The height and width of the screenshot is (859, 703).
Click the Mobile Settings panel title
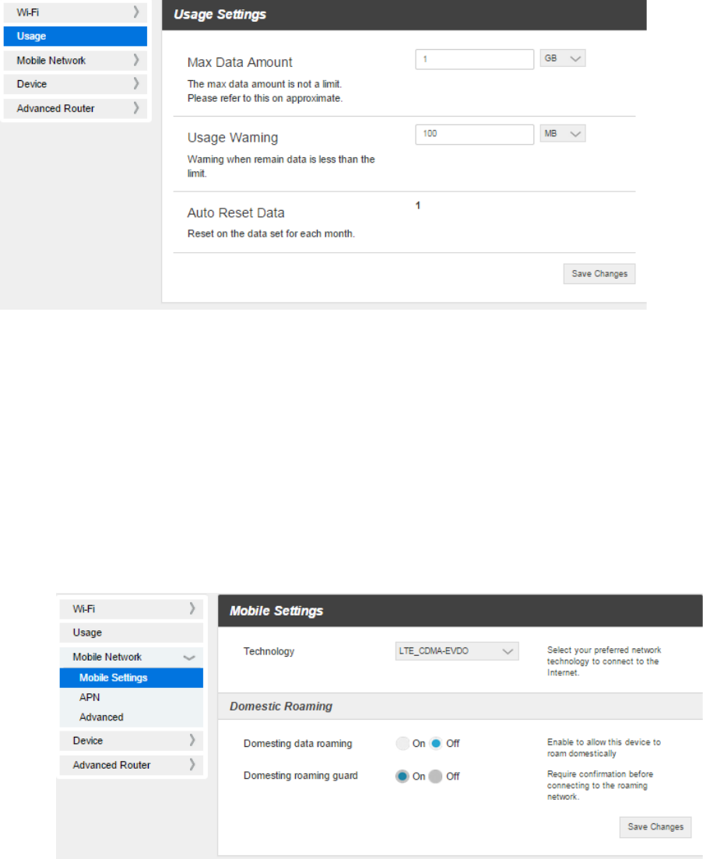click(x=276, y=611)
